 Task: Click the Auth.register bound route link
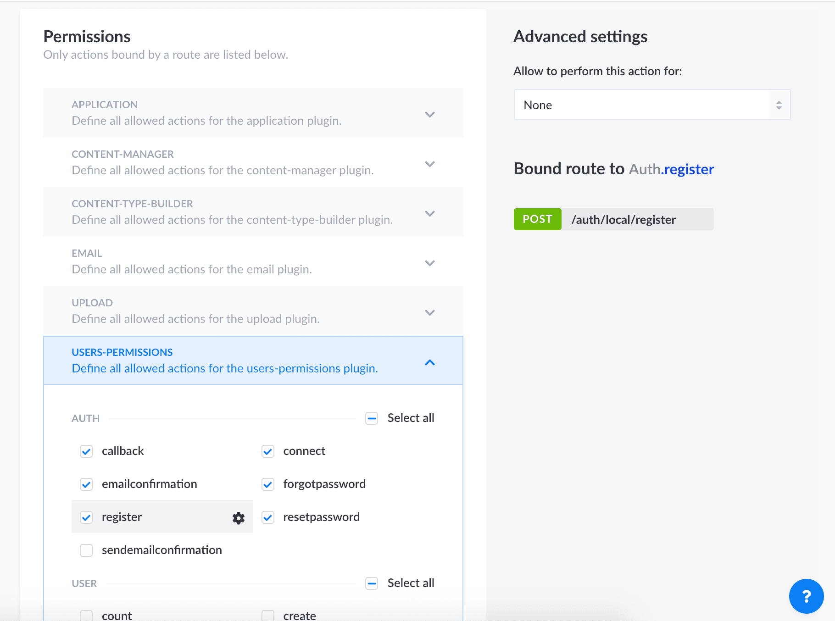671,169
